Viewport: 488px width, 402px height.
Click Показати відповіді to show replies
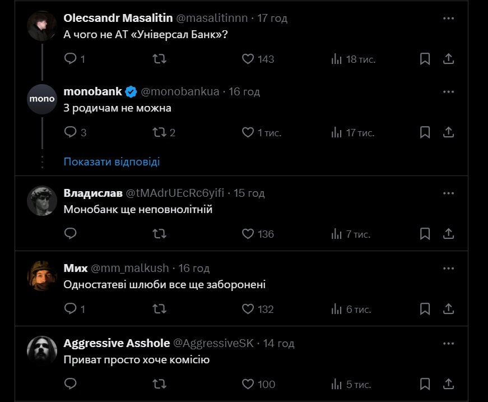click(111, 161)
